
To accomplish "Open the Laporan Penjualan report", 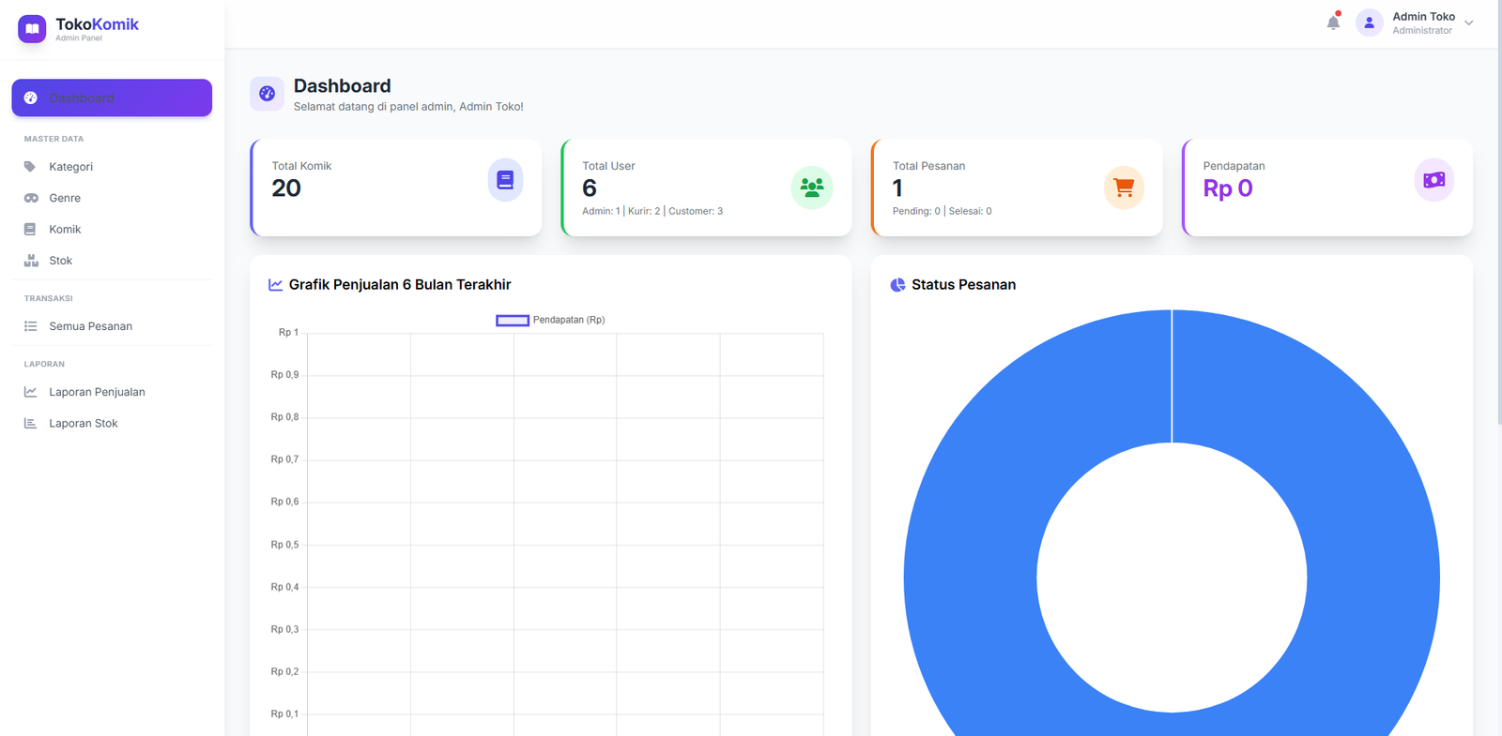I will [112, 392].
